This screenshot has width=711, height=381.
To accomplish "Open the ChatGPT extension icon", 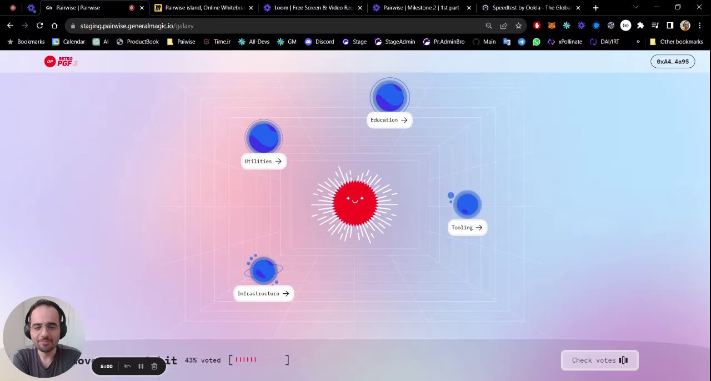I will [x=611, y=26].
